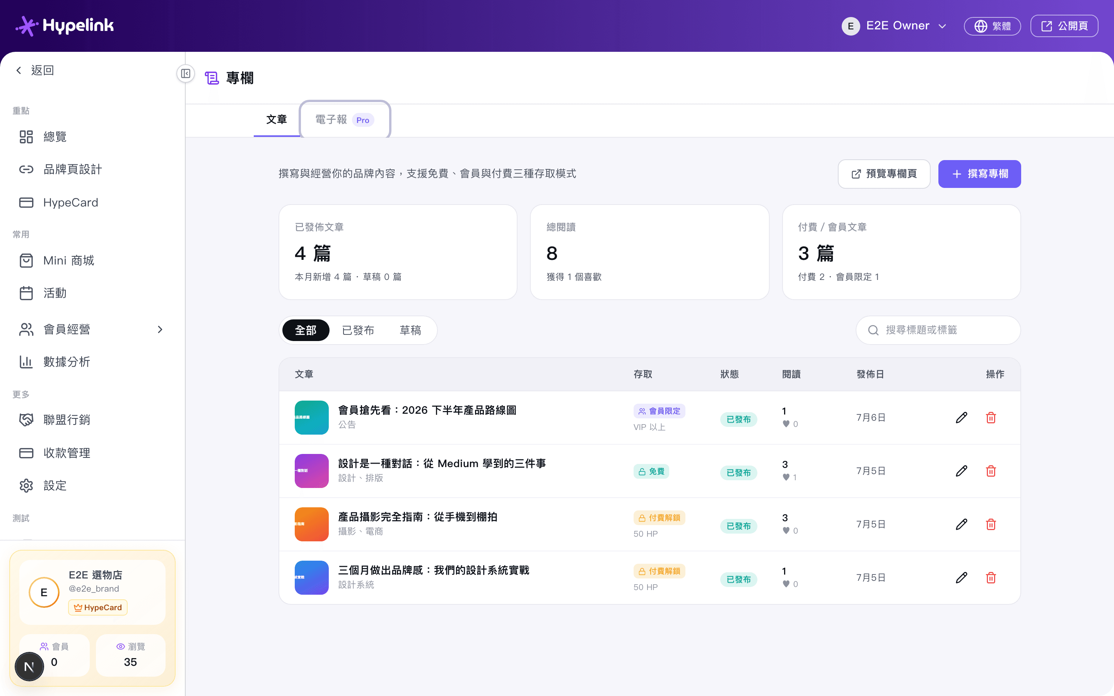
Task: Click purple thumbnail of Medium article
Action: (312, 471)
